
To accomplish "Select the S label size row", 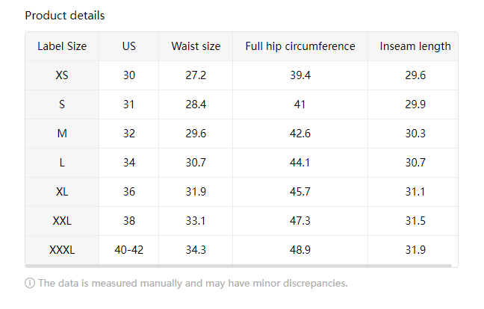I will coord(62,104).
